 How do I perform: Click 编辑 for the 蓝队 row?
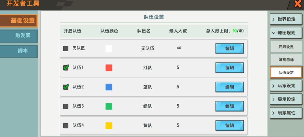pyautogui.click(x=229, y=87)
